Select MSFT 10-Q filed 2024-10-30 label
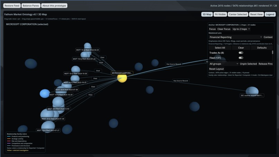Screen dimensions: 279x157 75,73
